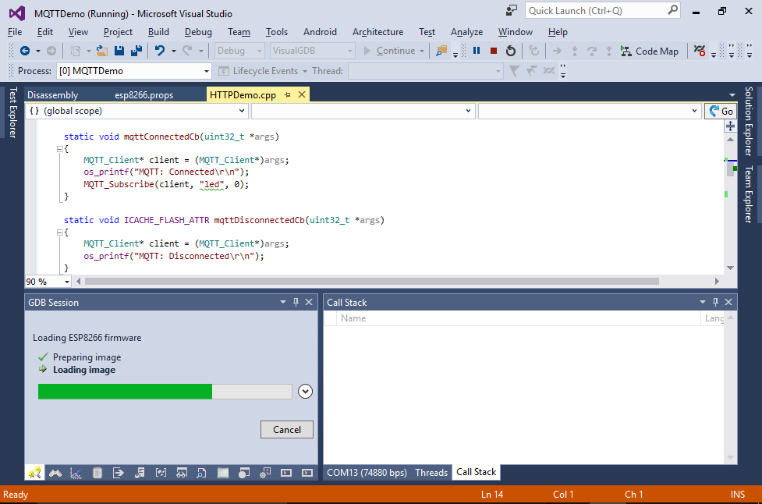Viewport: 762px width, 504px height.
Task: Undo the last action with the toolbar arrow
Action: (x=159, y=51)
